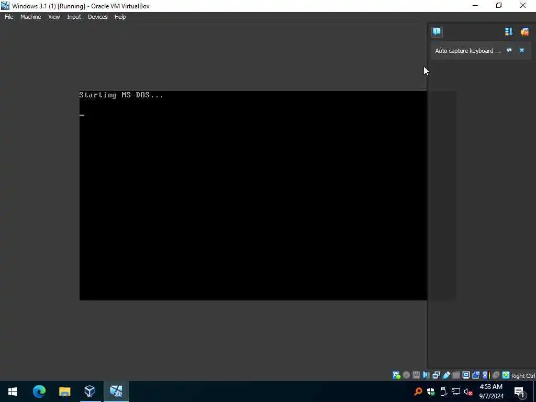
Task: Dismiss the Auto capture keyboard notification
Action: 522,50
